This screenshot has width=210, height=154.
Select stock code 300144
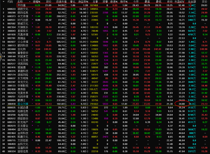11,56
